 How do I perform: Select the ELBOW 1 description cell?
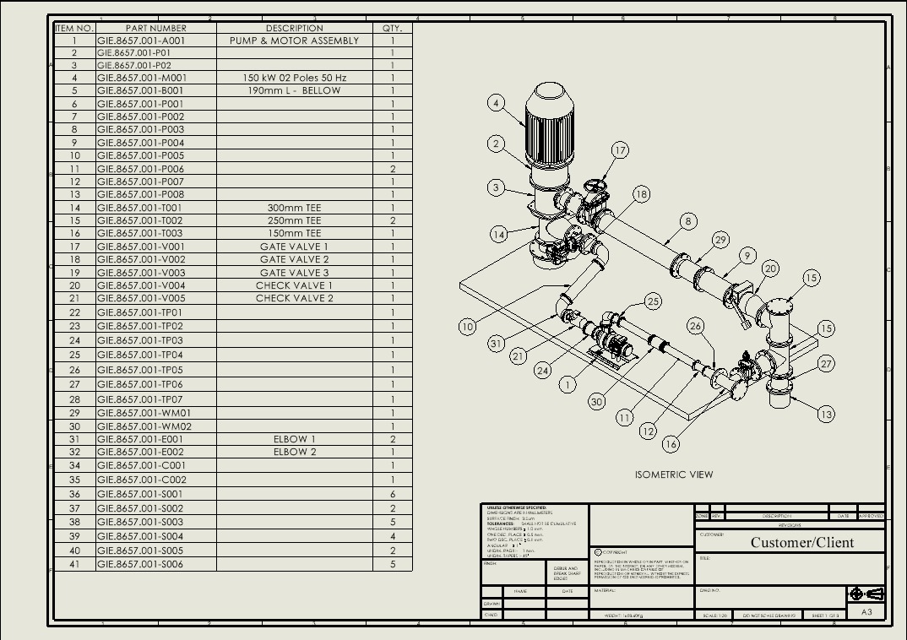coord(294,439)
